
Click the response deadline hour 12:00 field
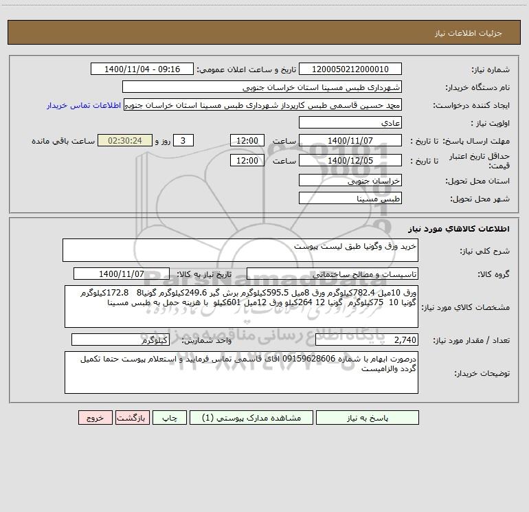[247, 140]
